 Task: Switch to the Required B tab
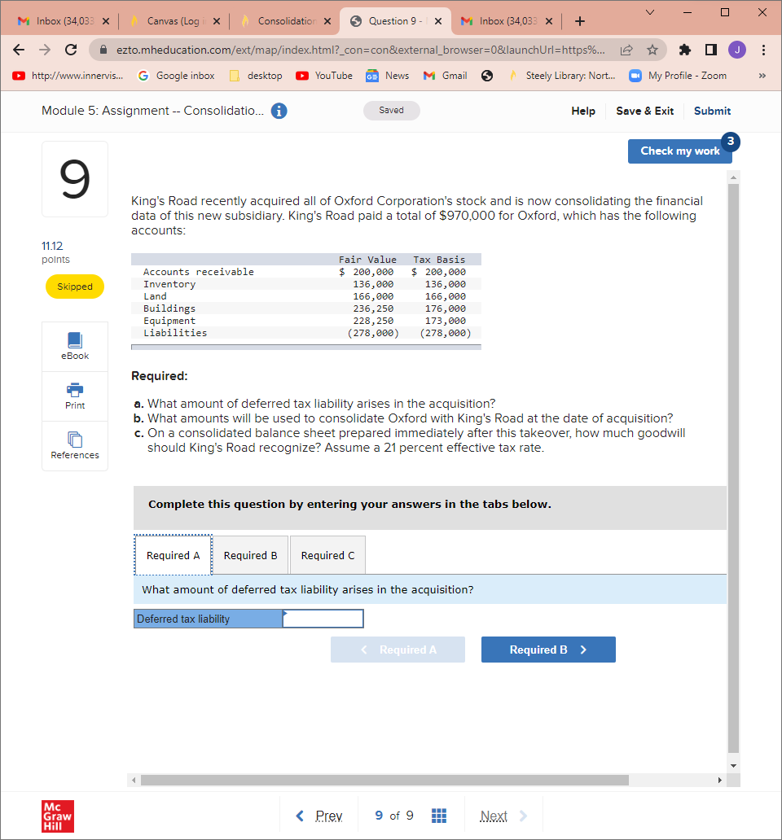pyautogui.click(x=249, y=554)
